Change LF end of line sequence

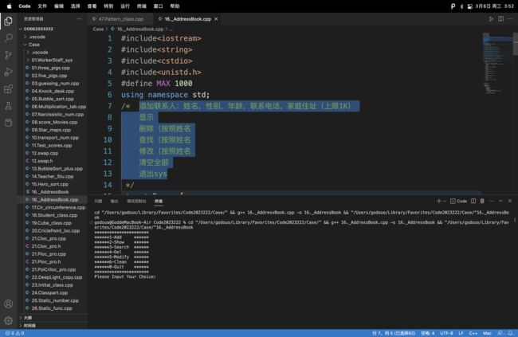[461, 333]
